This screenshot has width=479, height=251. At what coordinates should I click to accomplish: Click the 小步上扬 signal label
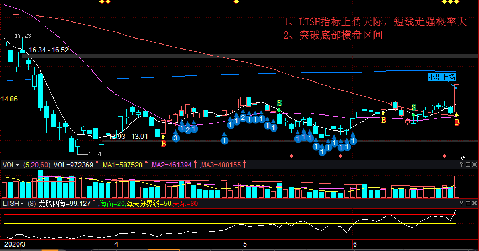click(x=441, y=77)
